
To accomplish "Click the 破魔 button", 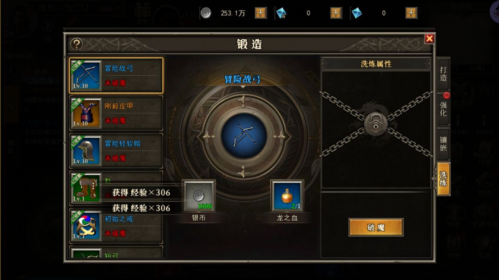I will [376, 227].
